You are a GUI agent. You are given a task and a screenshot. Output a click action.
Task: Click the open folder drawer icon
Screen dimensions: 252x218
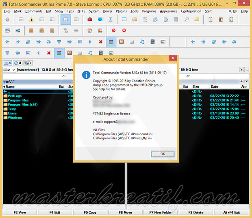click(135, 19)
